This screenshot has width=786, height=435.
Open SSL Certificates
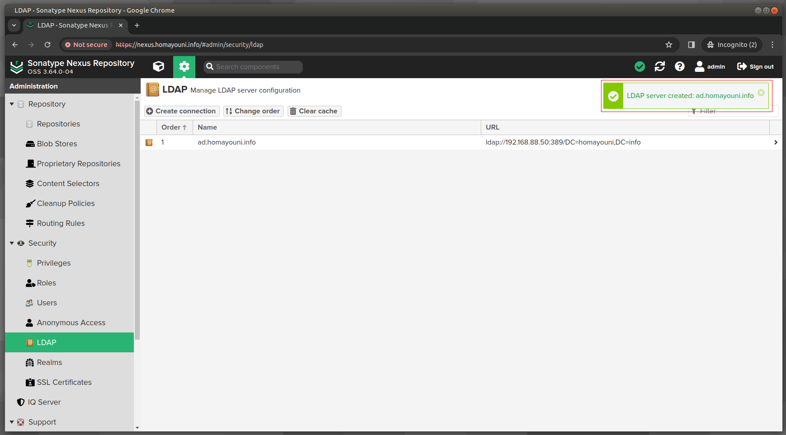pos(64,382)
